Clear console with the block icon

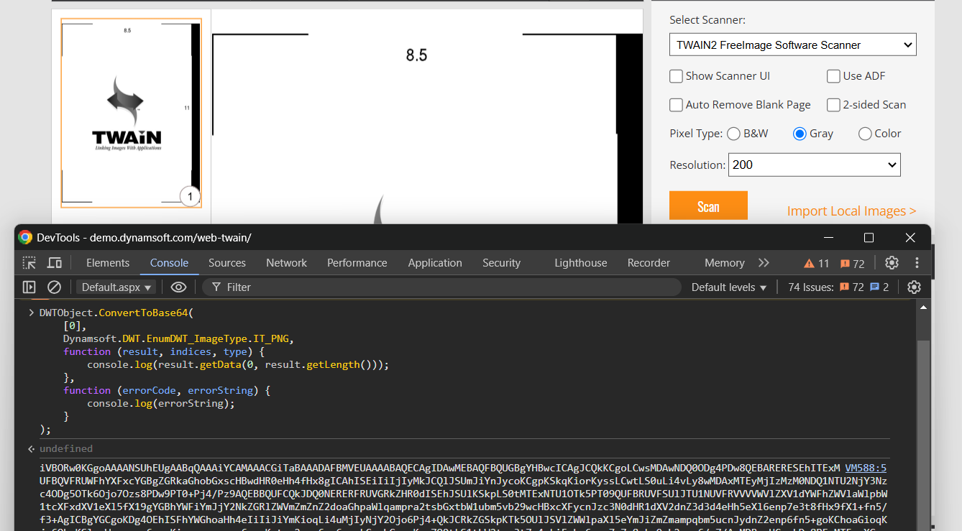tap(54, 287)
